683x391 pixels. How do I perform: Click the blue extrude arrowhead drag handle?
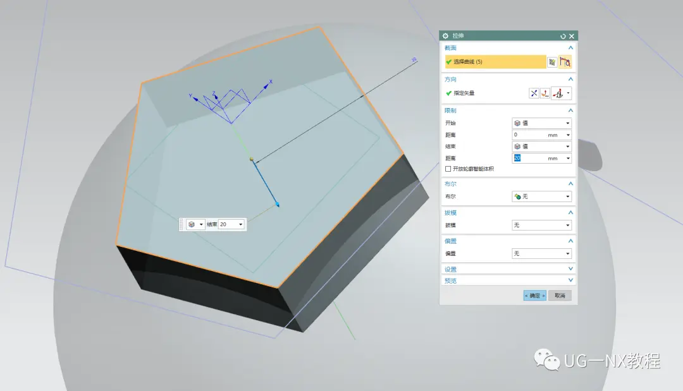(x=277, y=203)
